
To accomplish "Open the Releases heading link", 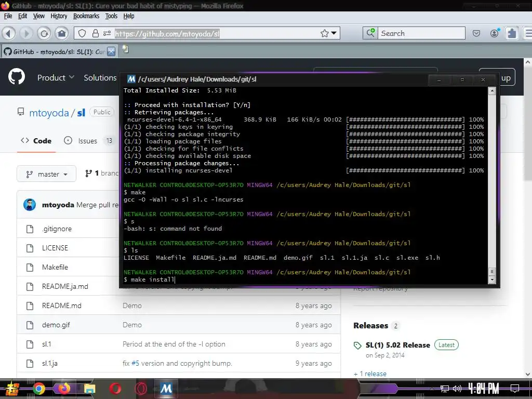I will pyautogui.click(x=370, y=326).
